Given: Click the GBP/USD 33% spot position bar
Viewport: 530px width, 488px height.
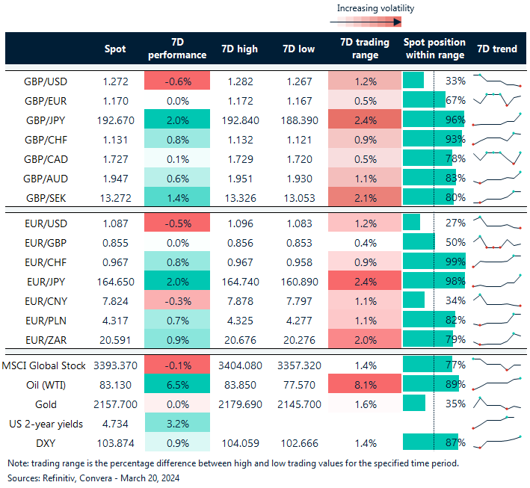Looking at the screenshot, I should point(413,81).
